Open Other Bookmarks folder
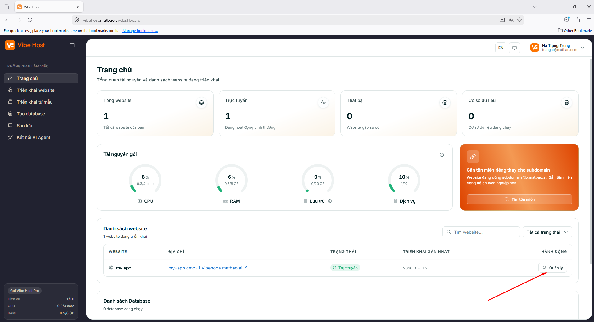Image resolution: width=594 pixels, height=322 pixels. (x=575, y=30)
